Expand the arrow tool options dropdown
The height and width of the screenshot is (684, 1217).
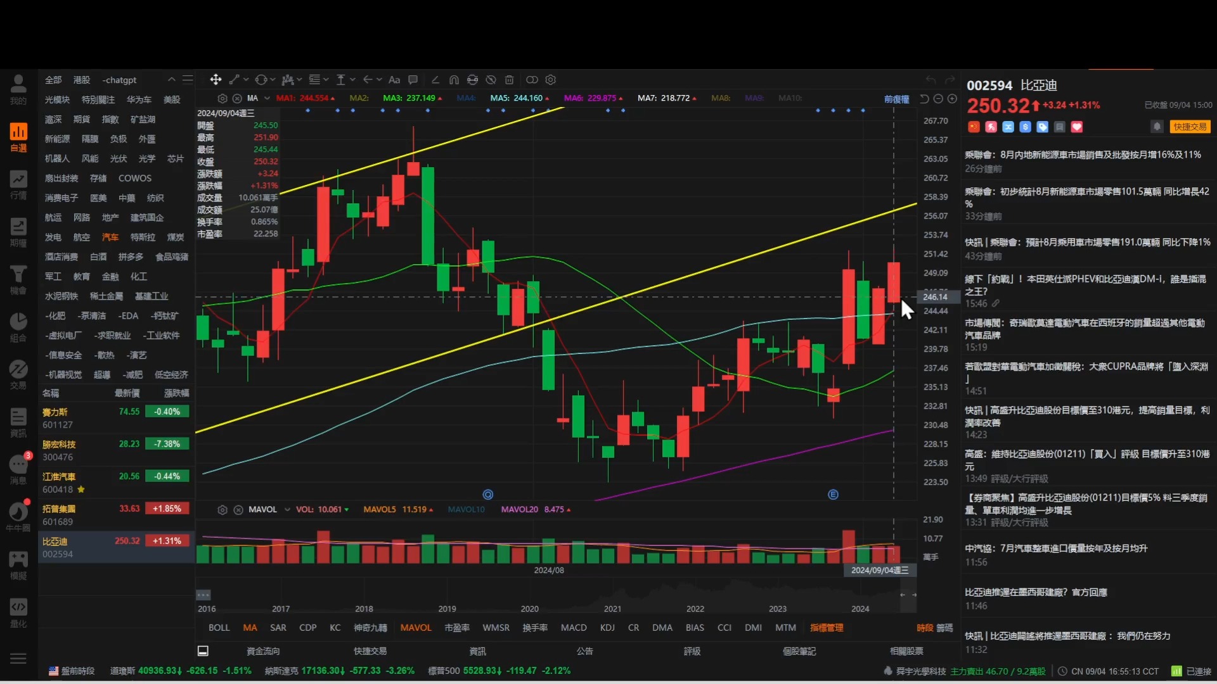(x=379, y=80)
